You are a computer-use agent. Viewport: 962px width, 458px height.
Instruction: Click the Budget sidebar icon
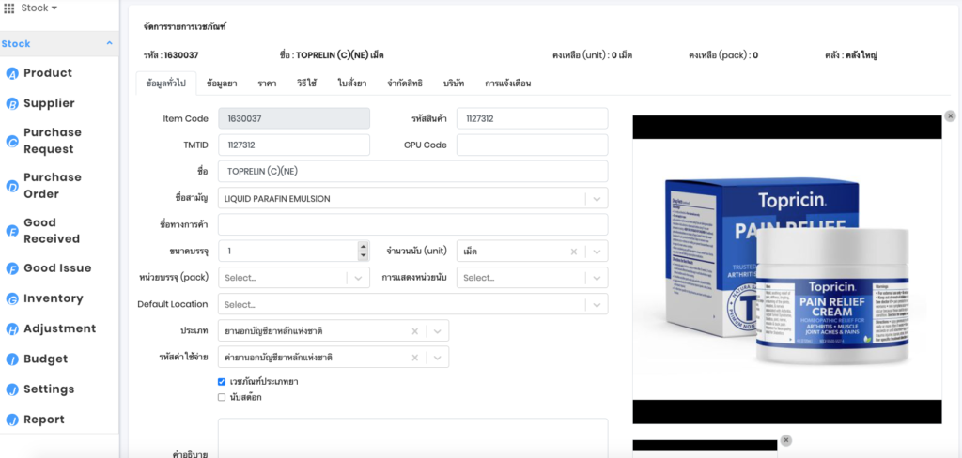(13, 359)
